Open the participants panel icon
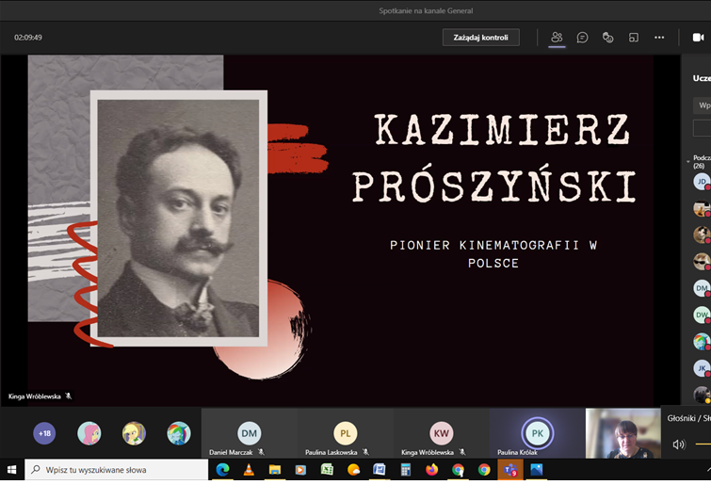Screen dimensions: 711x485 coord(557,37)
